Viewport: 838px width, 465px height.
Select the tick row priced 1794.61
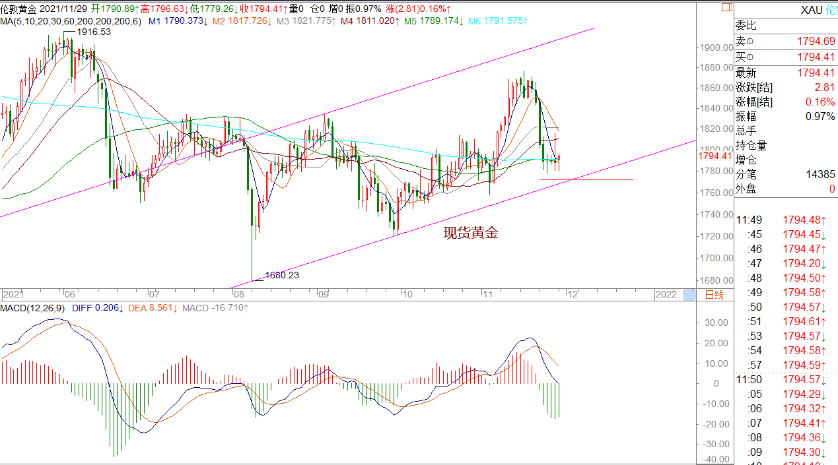tap(786, 321)
